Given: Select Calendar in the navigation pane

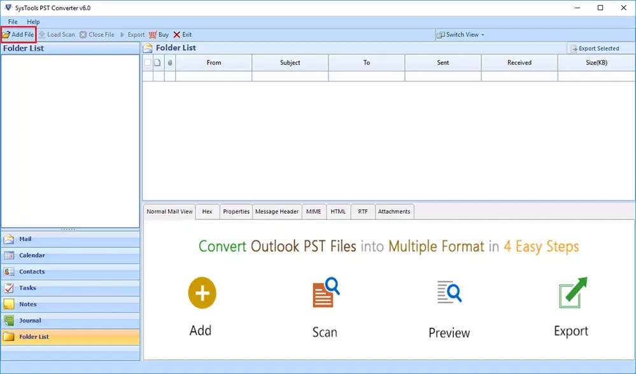Looking at the screenshot, I should click(x=70, y=255).
